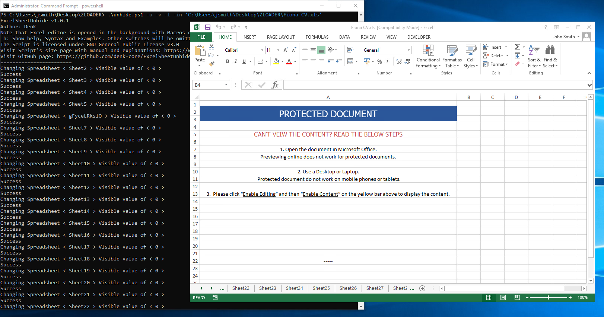Image resolution: width=604 pixels, height=317 pixels.
Task: Click the Save icon in Excel's quick access toolbar
Action: coord(208,27)
